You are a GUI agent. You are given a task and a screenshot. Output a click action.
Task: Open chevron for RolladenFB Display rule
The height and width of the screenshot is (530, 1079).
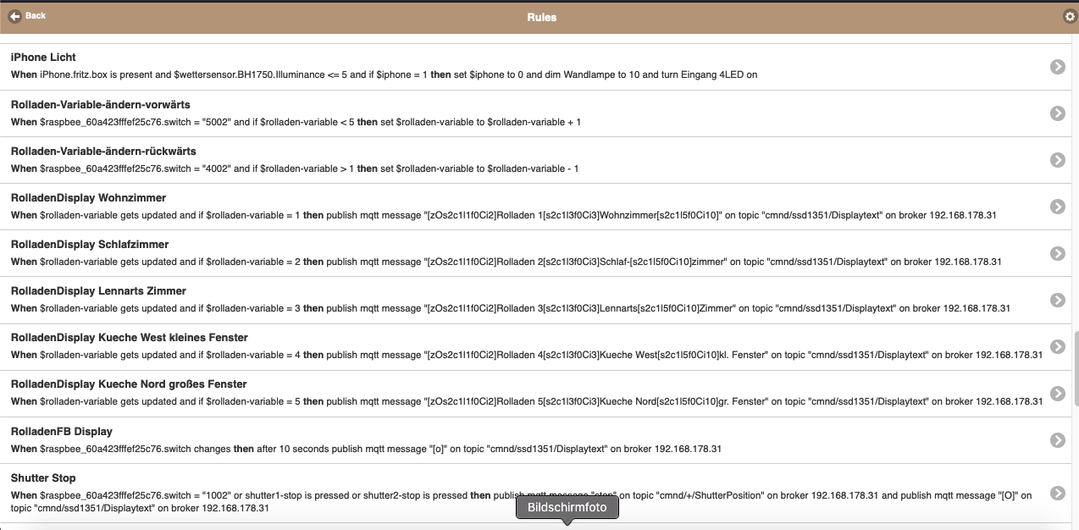point(1057,439)
